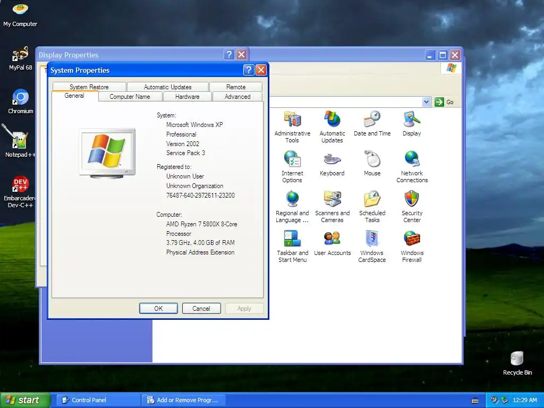Image resolution: width=544 pixels, height=408 pixels.
Task: Open User Accounts icon
Action: pyautogui.click(x=332, y=243)
